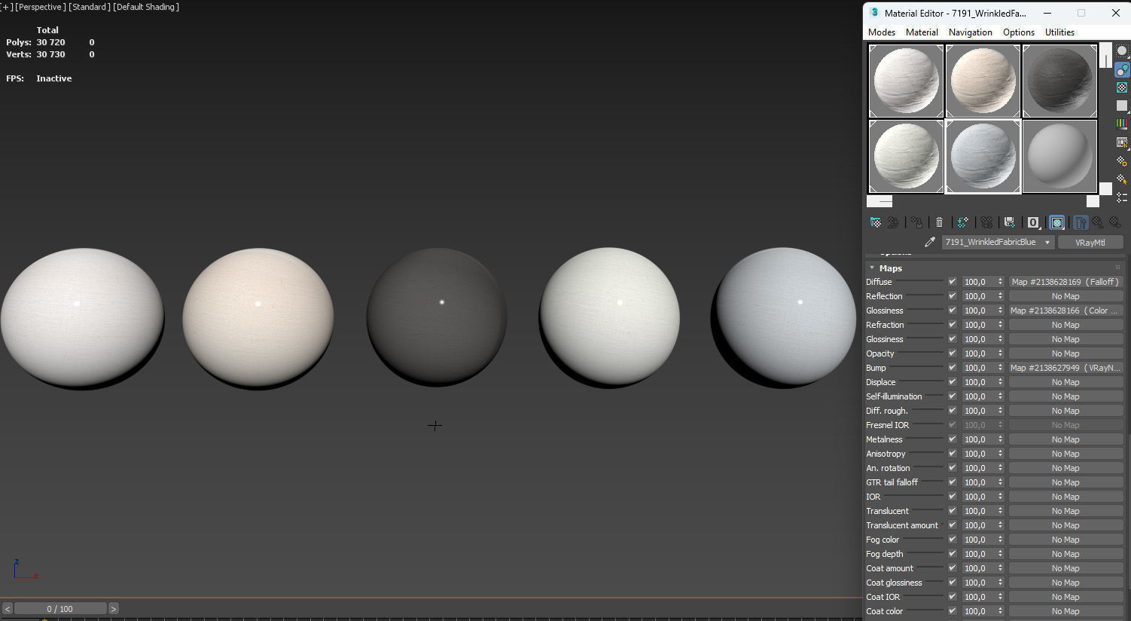Select the beige fabric sample slot
Viewport: 1131px width, 621px height.
[983, 81]
